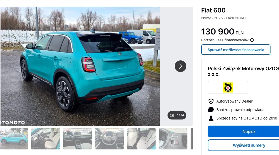Select the front seats interior thumbnail
The height and width of the screenshot is (155, 279).
coord(46,139)
